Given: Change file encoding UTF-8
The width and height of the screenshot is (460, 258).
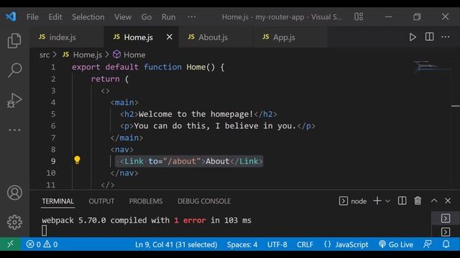Looking at the screenshot, I should 277,244.
